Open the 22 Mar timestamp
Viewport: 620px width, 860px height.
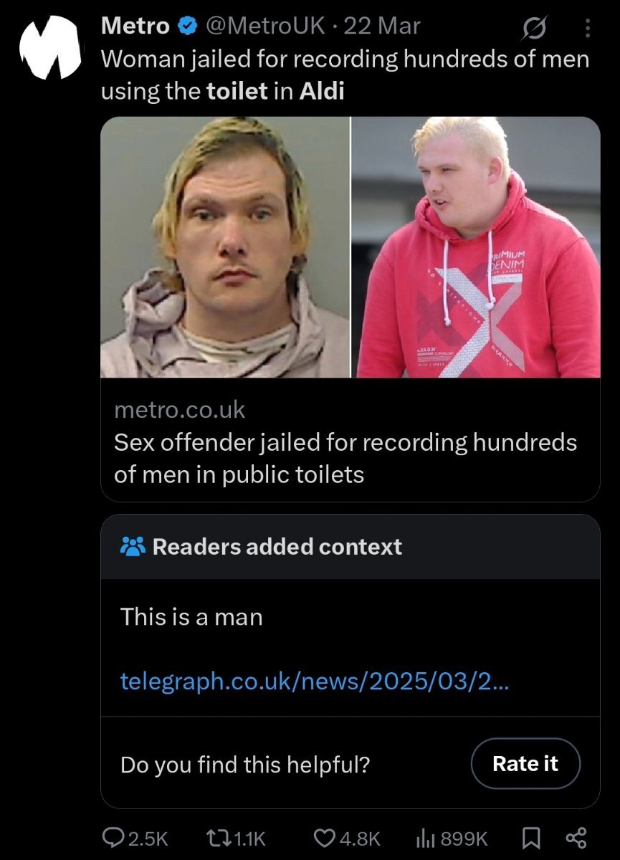(x=382, y=27)
